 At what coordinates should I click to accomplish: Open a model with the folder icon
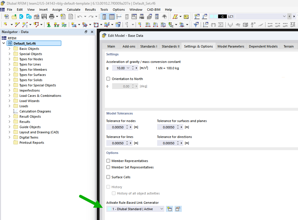(14, 17)
